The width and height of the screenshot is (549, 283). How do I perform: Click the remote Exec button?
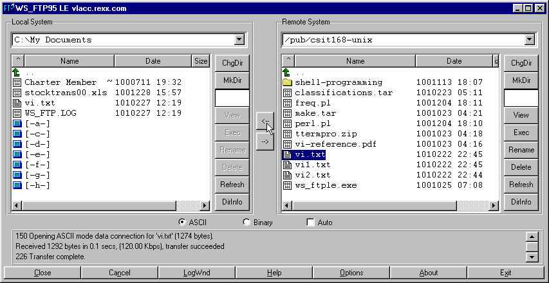click(x=521, y=132)
